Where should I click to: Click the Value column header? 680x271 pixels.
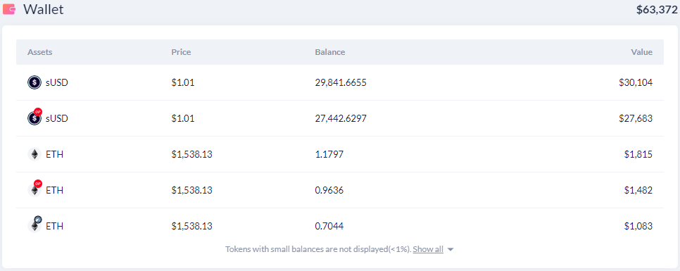click(x=641, y=52)
